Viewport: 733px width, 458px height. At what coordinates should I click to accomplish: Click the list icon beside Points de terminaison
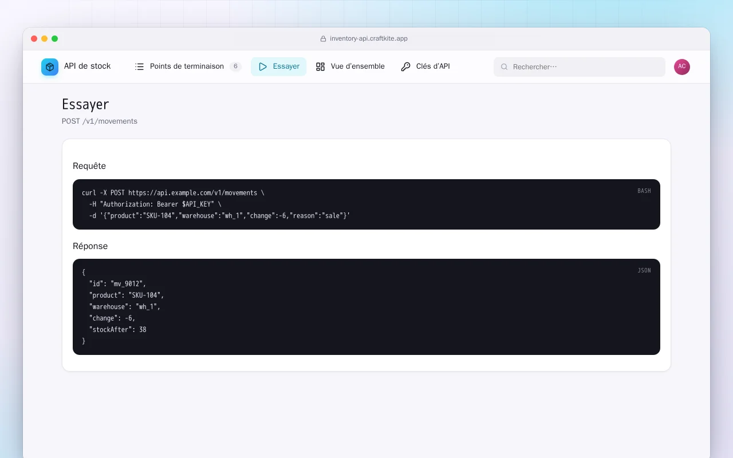(139, 66)
